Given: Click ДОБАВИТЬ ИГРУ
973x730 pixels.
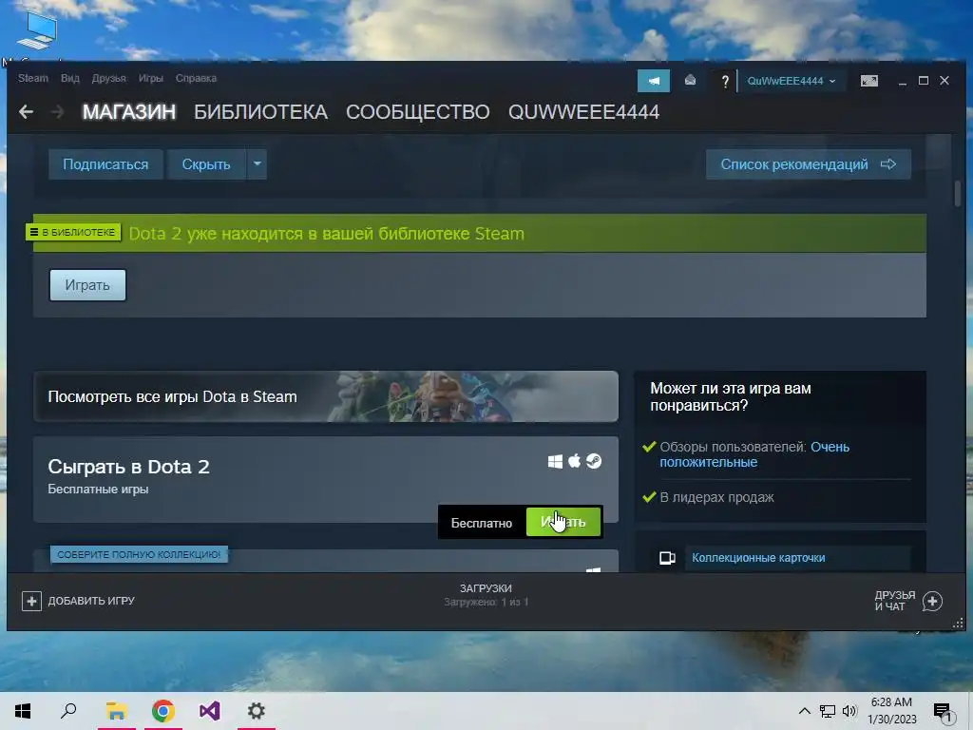Looking at the screenshot, I should [x=91, y=601].
